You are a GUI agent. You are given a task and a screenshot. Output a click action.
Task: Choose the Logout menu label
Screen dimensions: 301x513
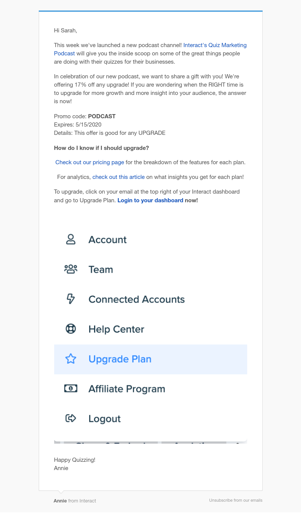[x=105, y=418]
